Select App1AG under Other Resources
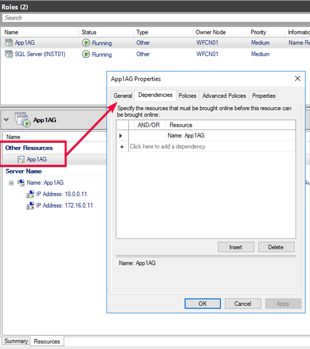Viewport: 310px width, 349px height. (37, 159)
